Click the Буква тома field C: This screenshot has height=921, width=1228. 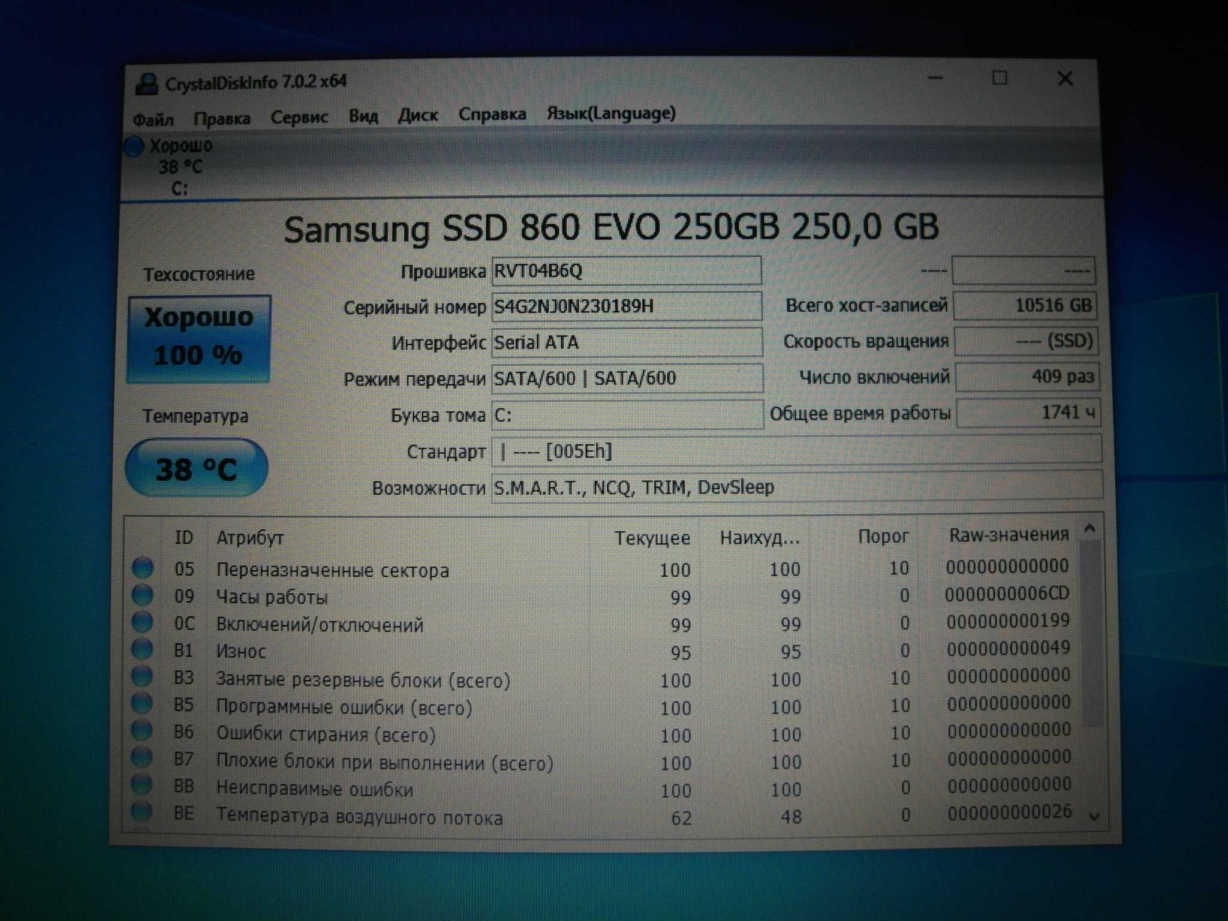coord(628,414)
